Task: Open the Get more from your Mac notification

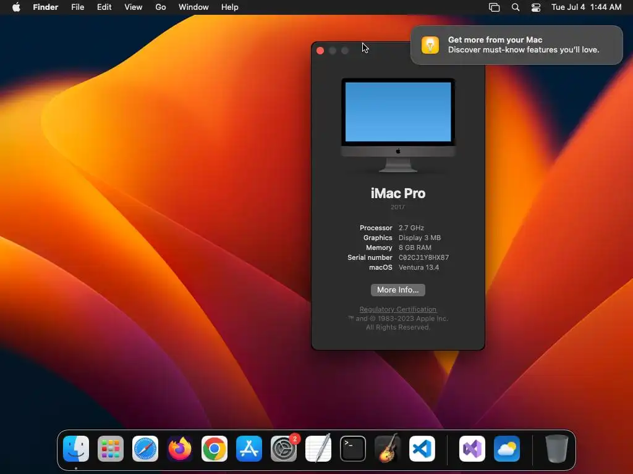Action: point(516,44)
